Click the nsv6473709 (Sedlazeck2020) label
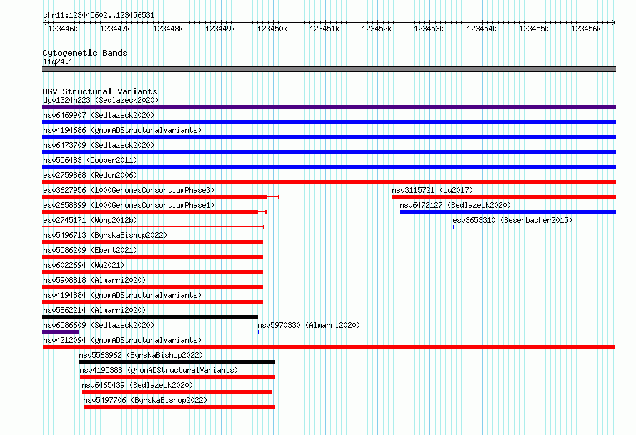Viewport: 636px width, 435px height. [x=99, y=145]
